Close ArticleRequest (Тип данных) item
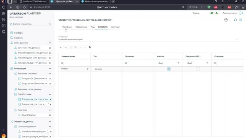246x138 pixels. pos(50,58)
